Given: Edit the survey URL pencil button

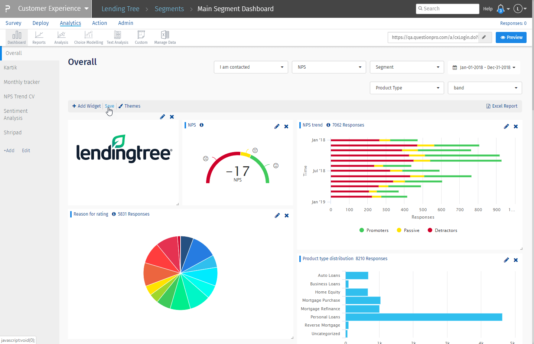Looking at the screenshot, I should 484,37.
